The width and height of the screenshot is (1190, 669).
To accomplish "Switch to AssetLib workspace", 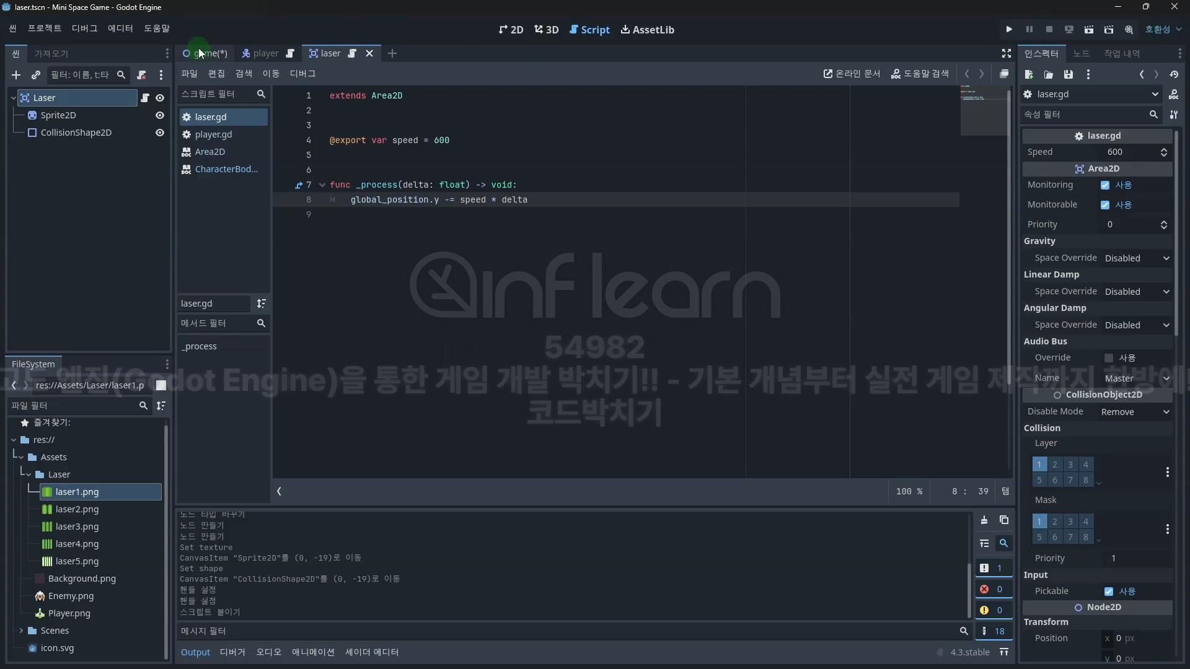I will pos(648,30).
